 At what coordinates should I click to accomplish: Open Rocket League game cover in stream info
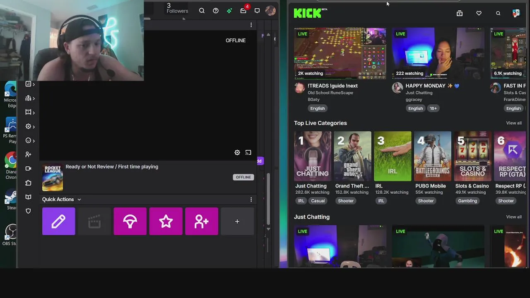[53, 178]
